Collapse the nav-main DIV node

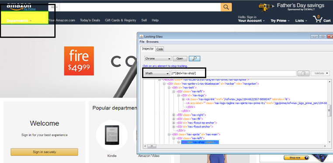pyautogui.click(x=169, y=134)
